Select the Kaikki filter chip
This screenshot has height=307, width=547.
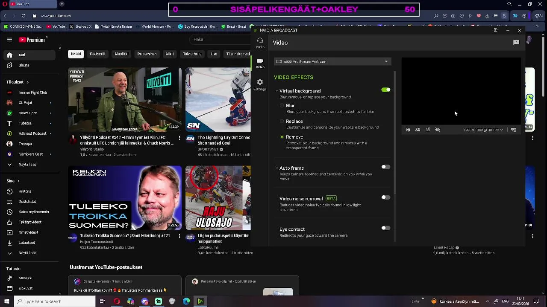[76, 54]
